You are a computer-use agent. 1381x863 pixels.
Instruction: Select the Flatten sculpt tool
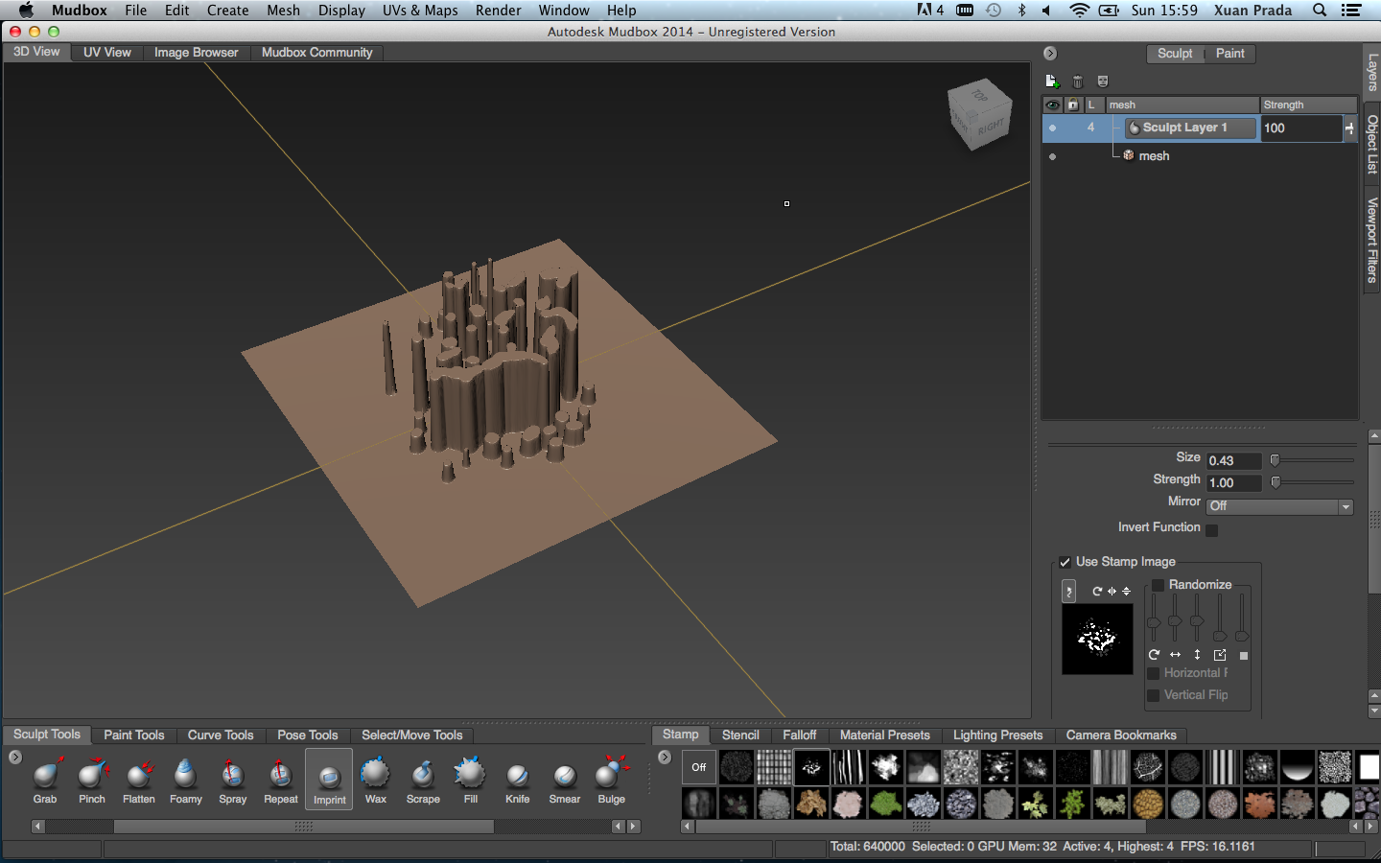[139, 780]
